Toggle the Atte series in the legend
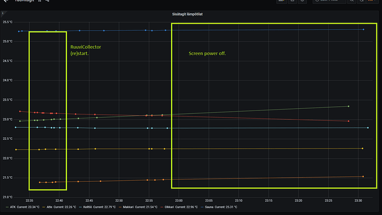Viewport: 382px width, 215px height. point(49,207)
